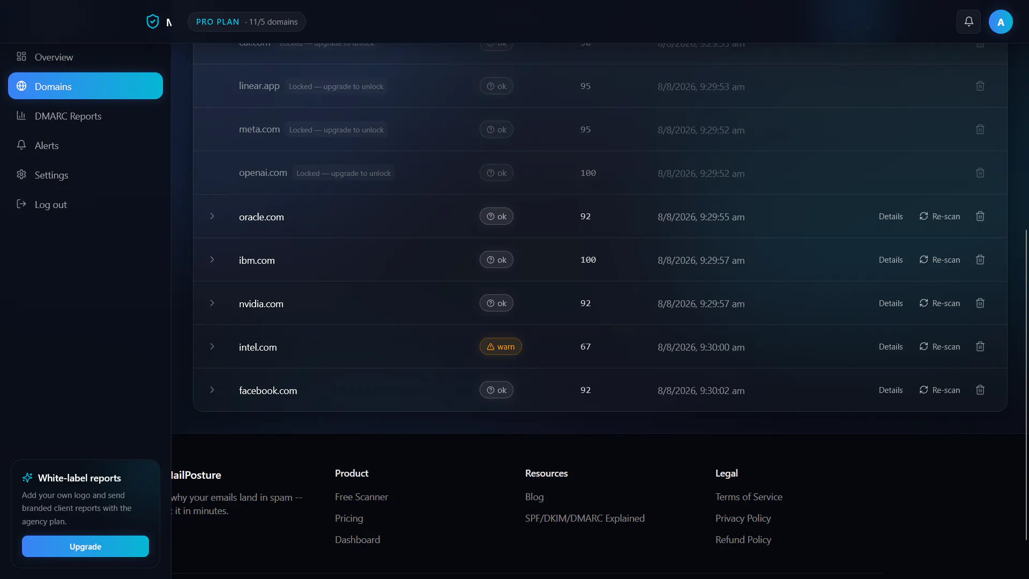The image size is (1029, 579).
Task: Open Refund Policy footer link
Action: (x=743, y=540)
